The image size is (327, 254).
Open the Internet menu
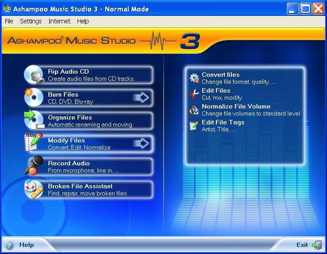[59, 21]
